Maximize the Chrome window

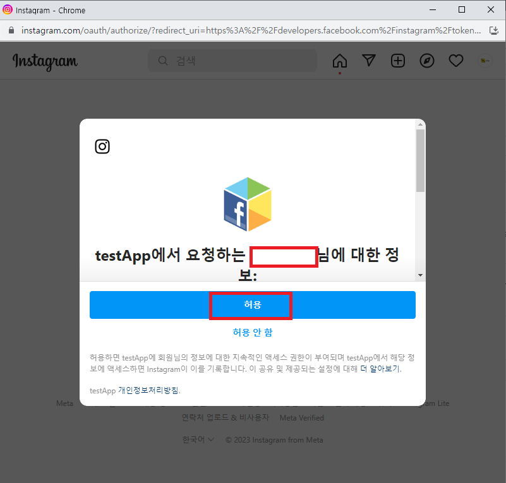tap(462, 9)
